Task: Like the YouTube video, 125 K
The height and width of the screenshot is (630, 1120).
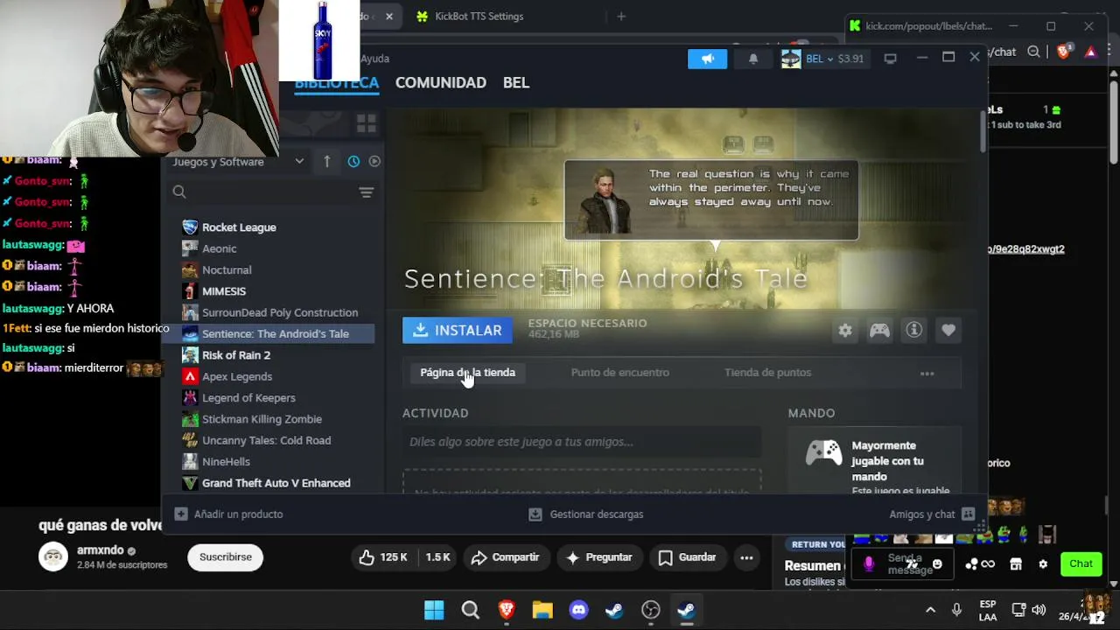Action: pyautogui.click(x=383, y=557)
